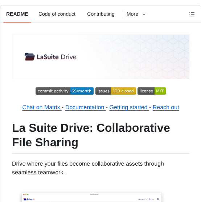Open the commit activity 69/month badge
This screenshot has height=202, width=201.
[x=65, y=91]
